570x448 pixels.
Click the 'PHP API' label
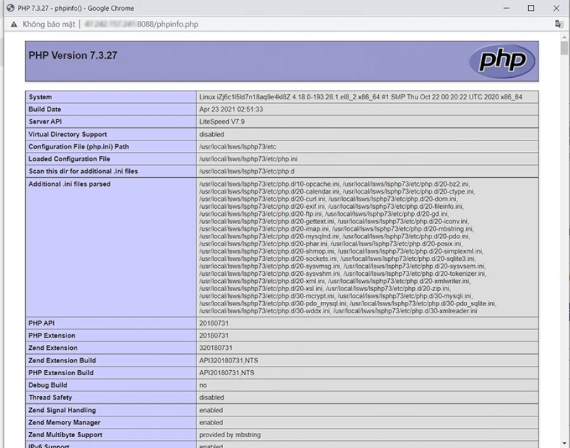(41, 323)
